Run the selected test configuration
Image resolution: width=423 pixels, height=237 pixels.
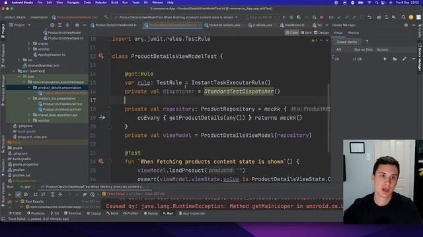(284, 17)
